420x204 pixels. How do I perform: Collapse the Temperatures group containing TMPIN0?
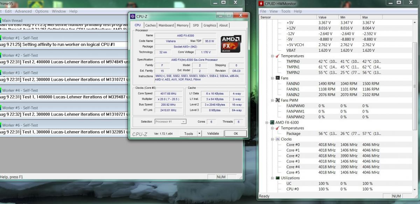point(273,56)
